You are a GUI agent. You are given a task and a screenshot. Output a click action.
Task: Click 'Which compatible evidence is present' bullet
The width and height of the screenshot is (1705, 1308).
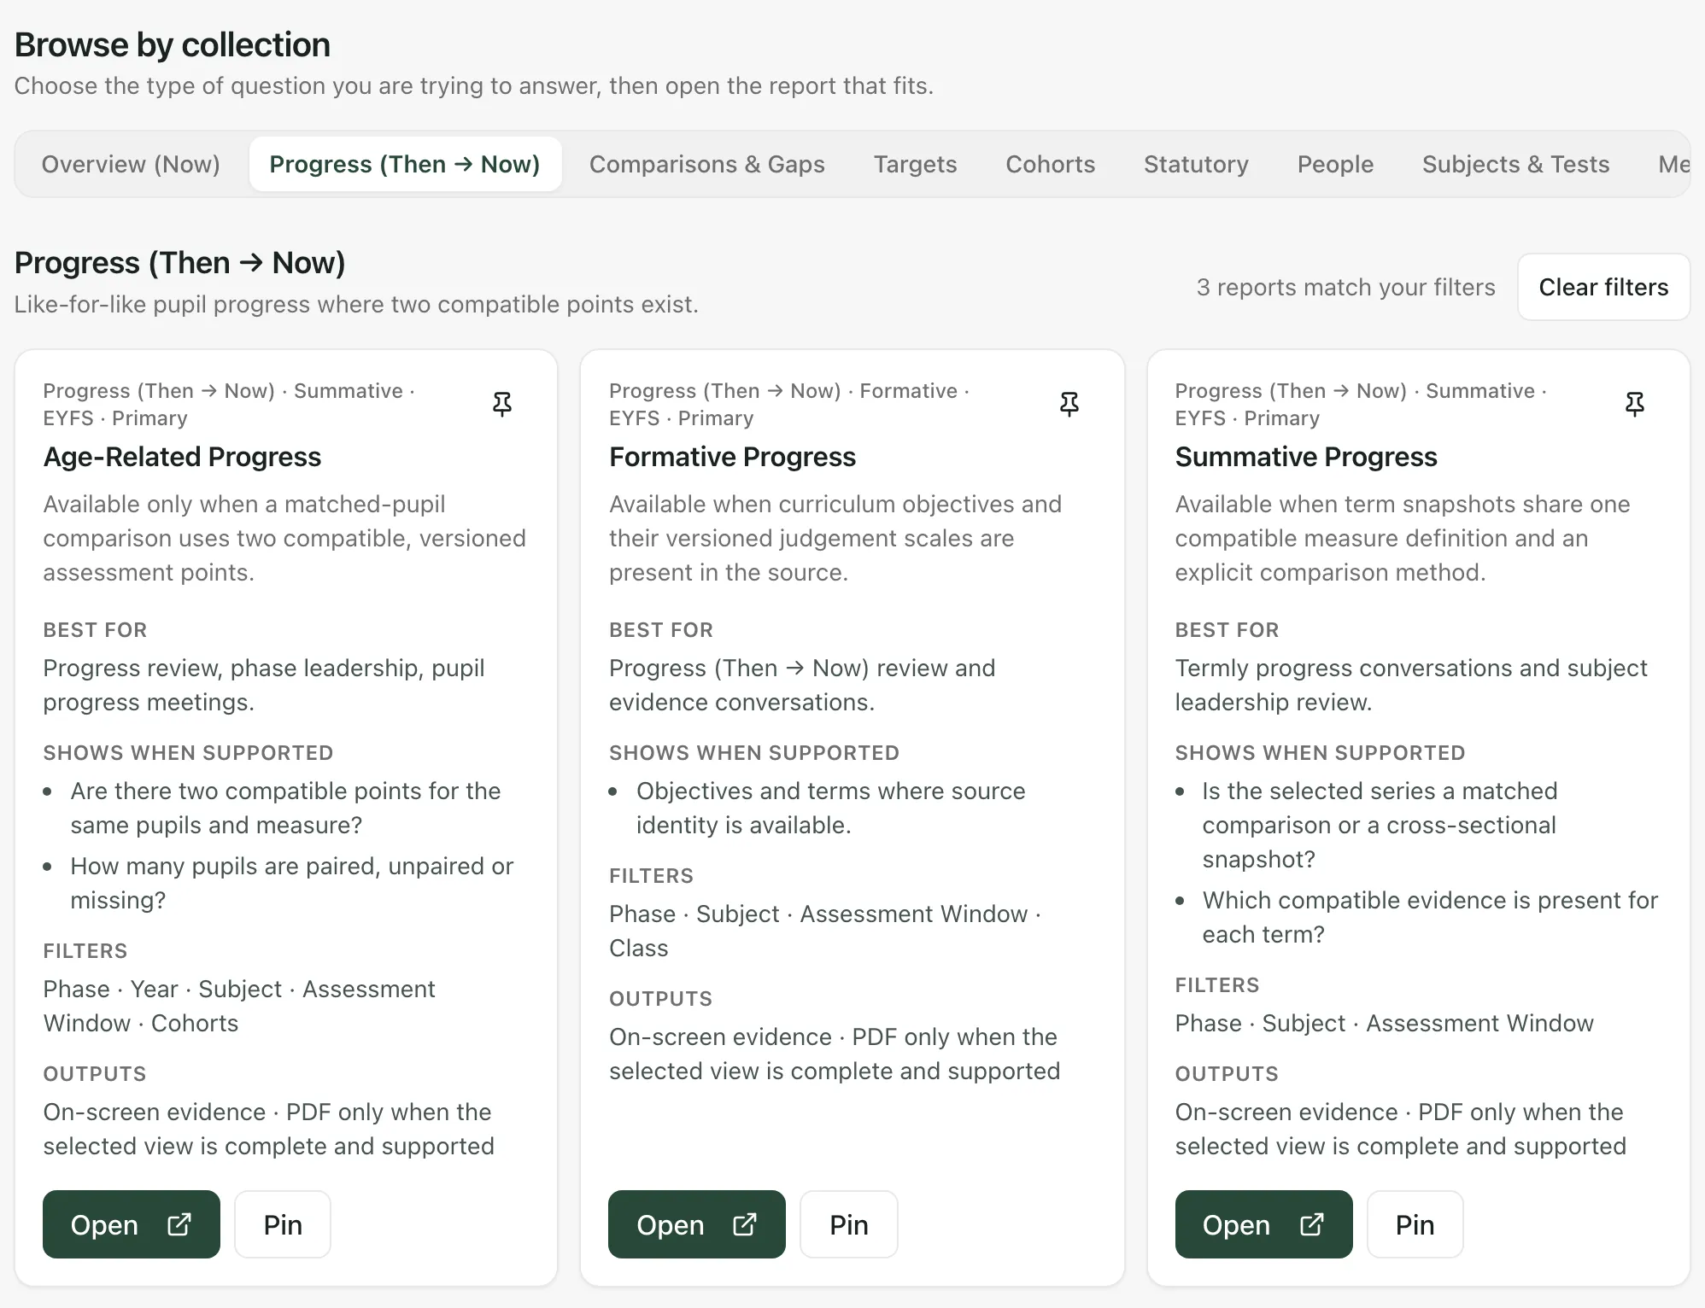tap(1430, 917)
